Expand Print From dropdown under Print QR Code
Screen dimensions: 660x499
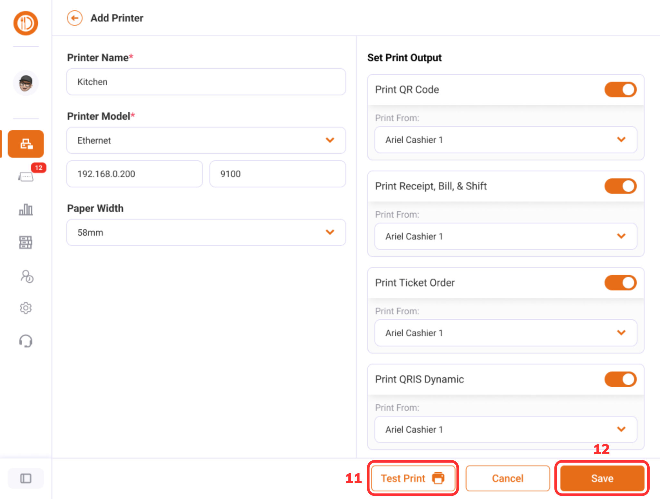(506, 140)
